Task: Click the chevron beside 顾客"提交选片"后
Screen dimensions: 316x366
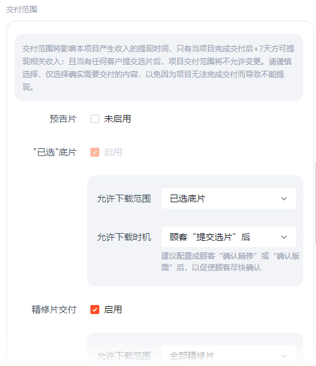Action: 284,237
